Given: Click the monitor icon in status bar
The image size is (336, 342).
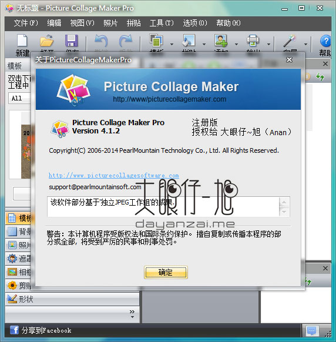Looking at the screenshot, I should click(x=311, y=331).
